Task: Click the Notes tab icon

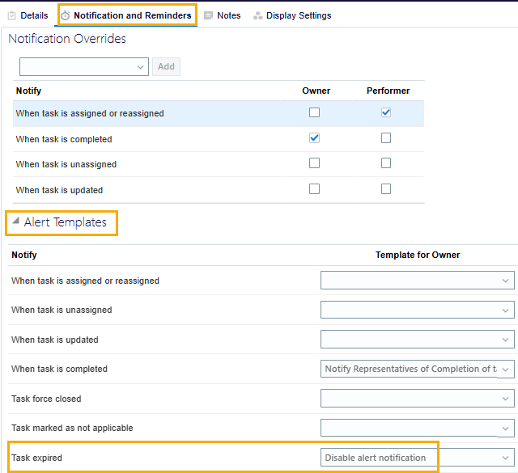Action: (208, 15)
